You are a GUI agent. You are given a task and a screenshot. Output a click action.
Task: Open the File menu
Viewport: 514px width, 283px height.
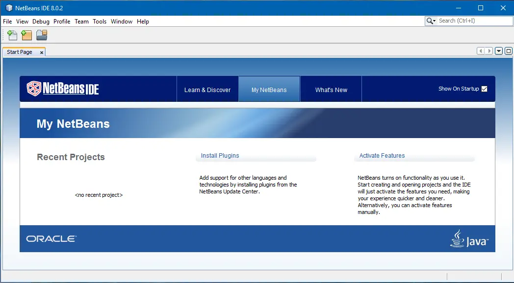(7, 22)
